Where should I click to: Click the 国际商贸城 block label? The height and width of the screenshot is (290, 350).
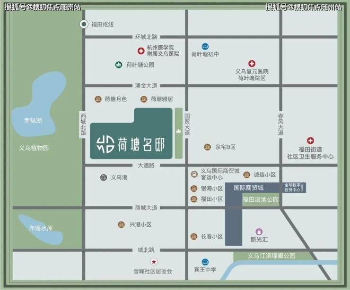249,188
